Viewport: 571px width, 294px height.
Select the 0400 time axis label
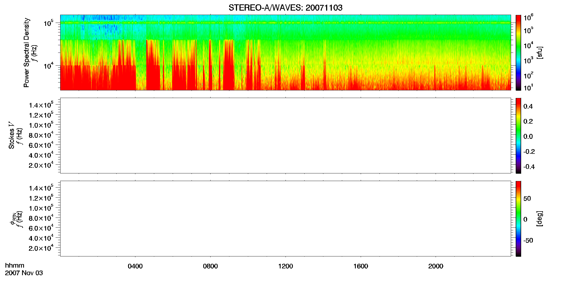point(135,266)
